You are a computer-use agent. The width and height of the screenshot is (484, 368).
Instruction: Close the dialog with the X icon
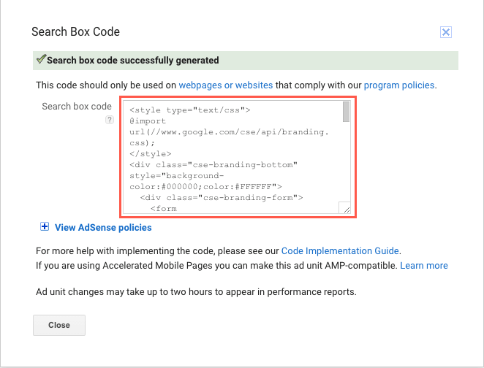[x=446, y=32]
